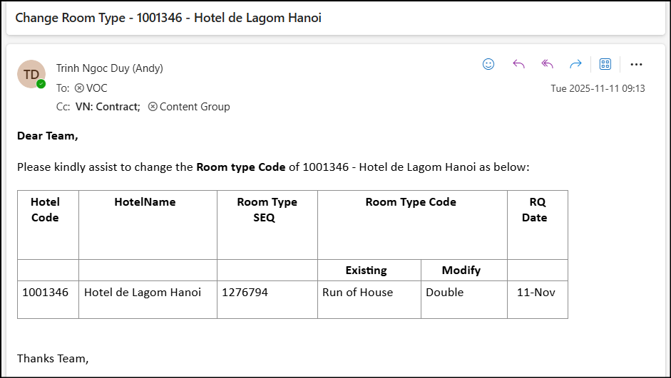Screen dimensions: 671x378
Task: Click the icon beside Content Group recipient
Action: point(153,107)
